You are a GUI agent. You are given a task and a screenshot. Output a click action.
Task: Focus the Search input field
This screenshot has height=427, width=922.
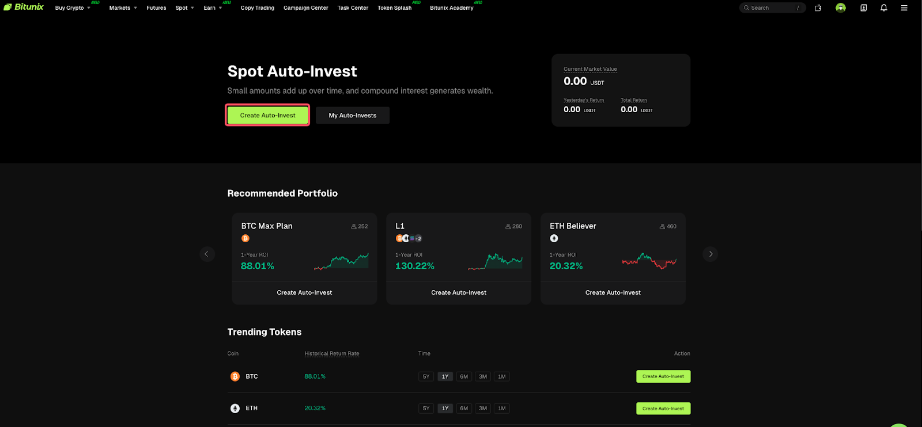[772, 8]
